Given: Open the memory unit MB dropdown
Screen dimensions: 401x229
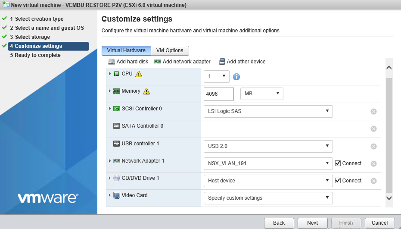Looking at the screenshot, I should click(x=261, y=94).
